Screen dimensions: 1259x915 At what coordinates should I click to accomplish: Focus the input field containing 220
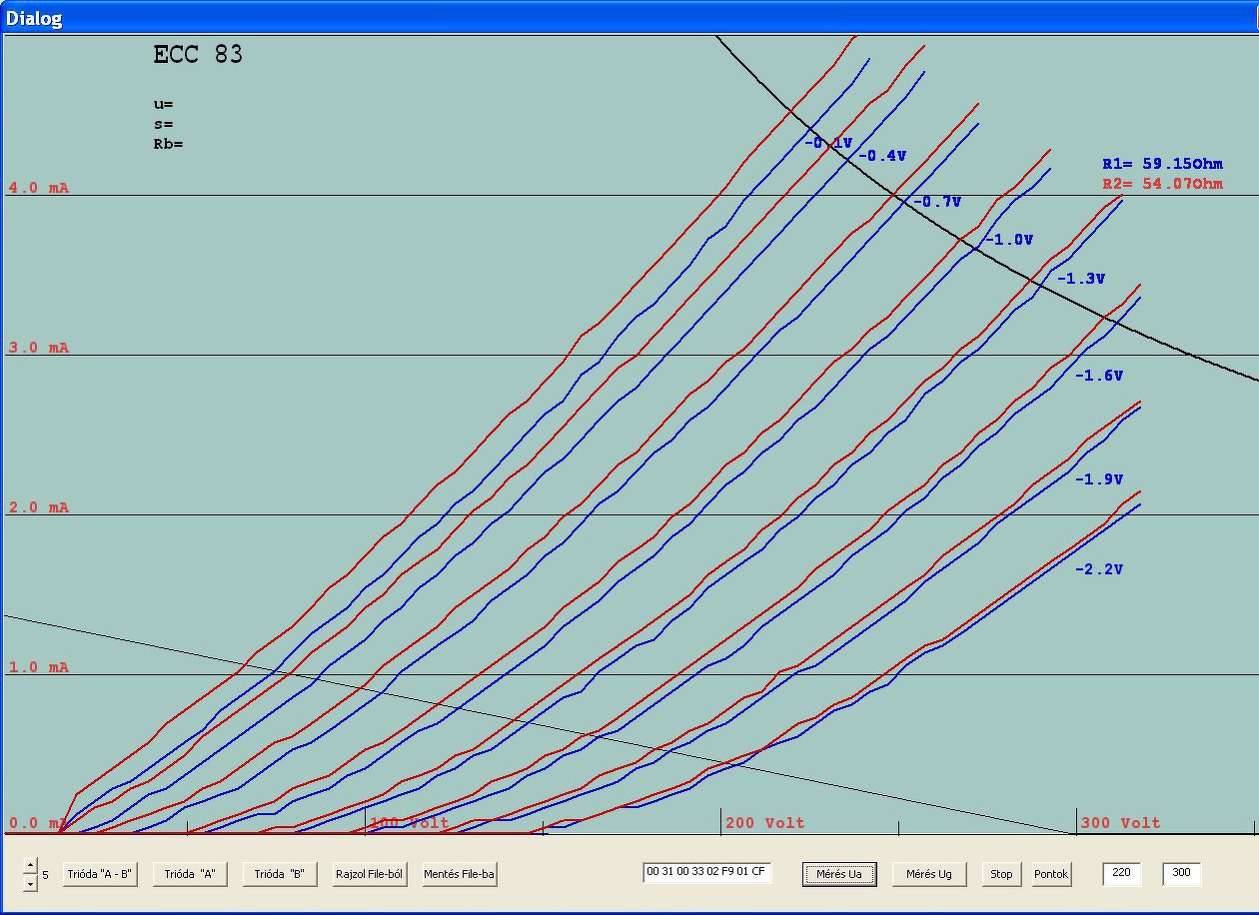click(1121, 873)
